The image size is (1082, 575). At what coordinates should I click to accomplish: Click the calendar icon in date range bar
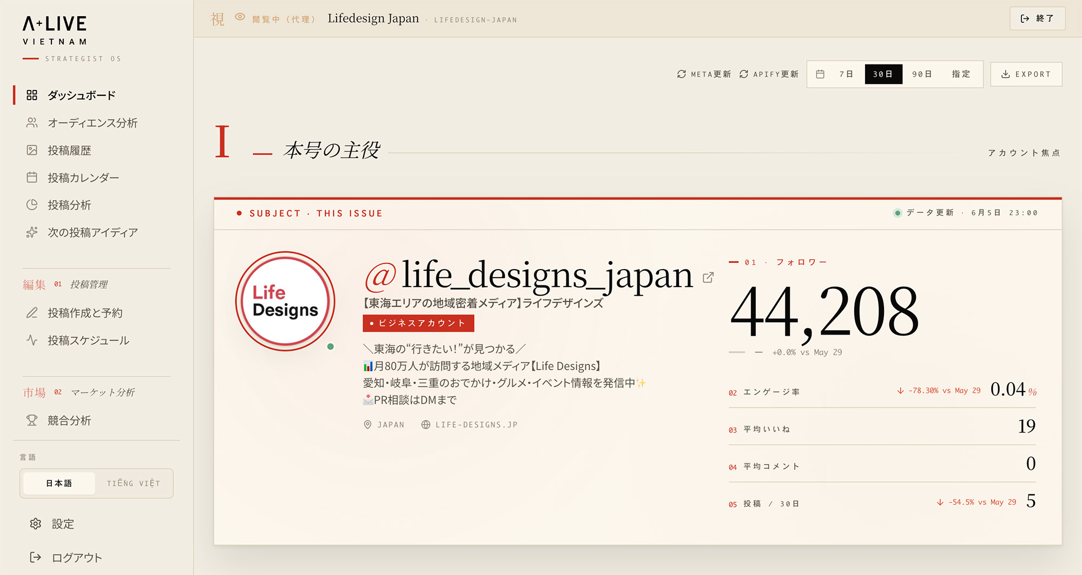(x=820, y=74)
